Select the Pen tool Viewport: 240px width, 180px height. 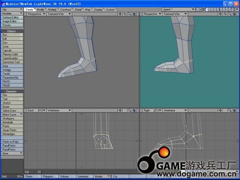[12, 95]
